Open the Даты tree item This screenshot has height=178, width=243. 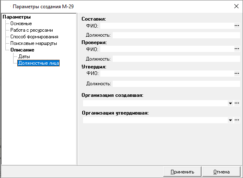[24, 56]
